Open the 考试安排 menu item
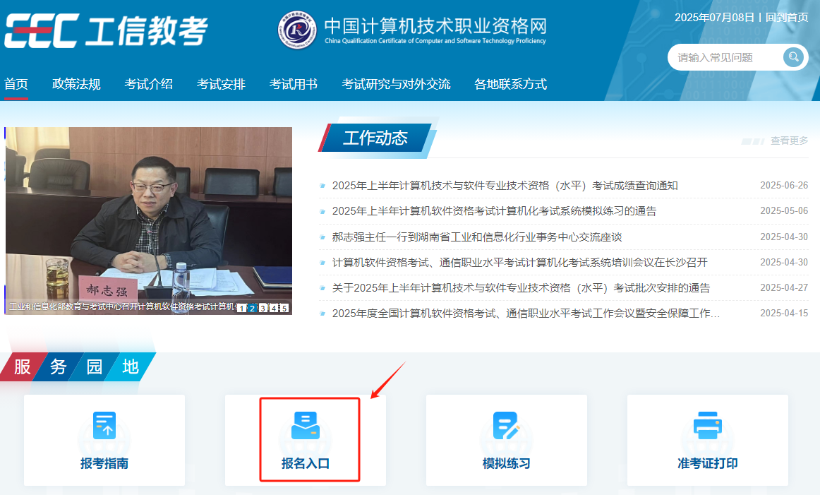Screen dimensions: 820x495 click(220, 83)
